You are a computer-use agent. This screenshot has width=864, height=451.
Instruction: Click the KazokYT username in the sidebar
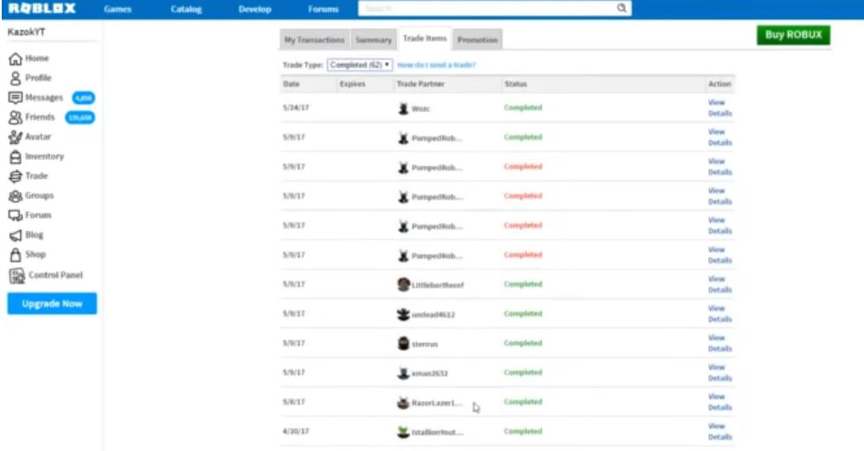[x=27, y=32]
